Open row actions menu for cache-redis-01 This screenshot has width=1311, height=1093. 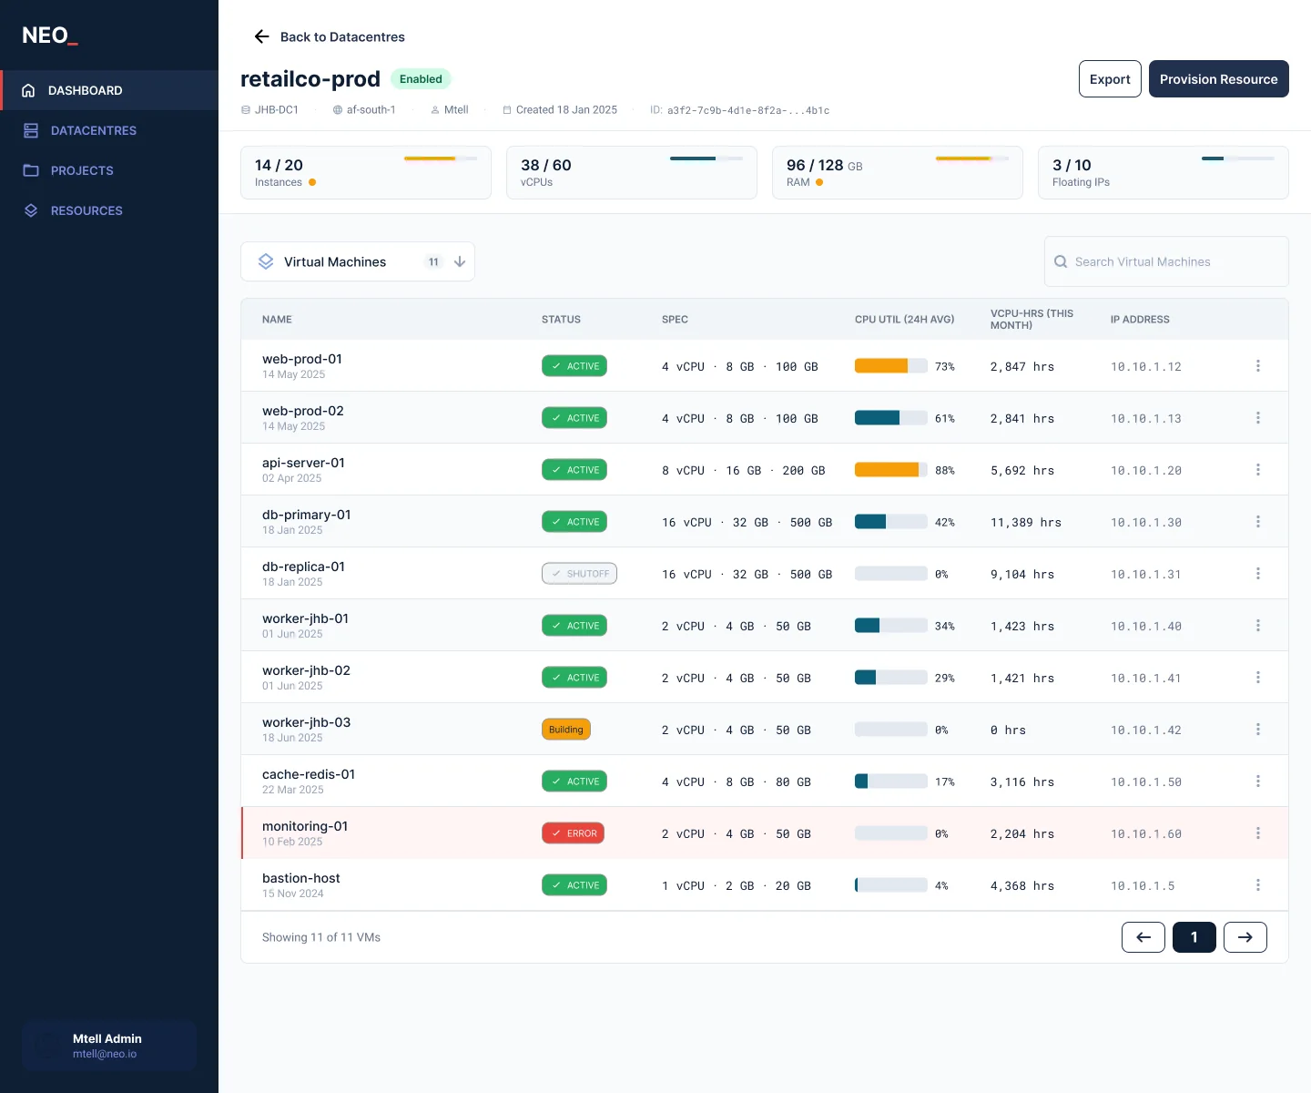(1258, 781)
